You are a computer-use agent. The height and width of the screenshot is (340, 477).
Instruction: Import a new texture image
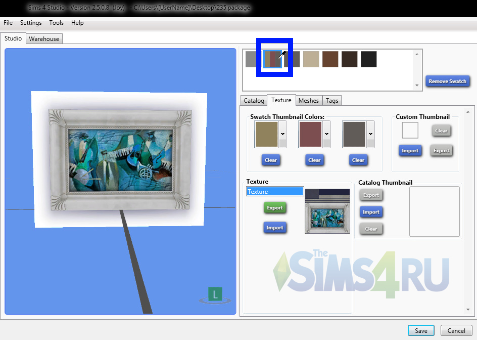[x=275, y=228]
